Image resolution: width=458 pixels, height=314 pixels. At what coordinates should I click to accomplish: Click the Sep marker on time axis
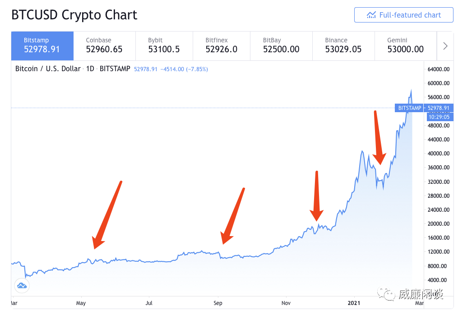click(x=217, y=303)
